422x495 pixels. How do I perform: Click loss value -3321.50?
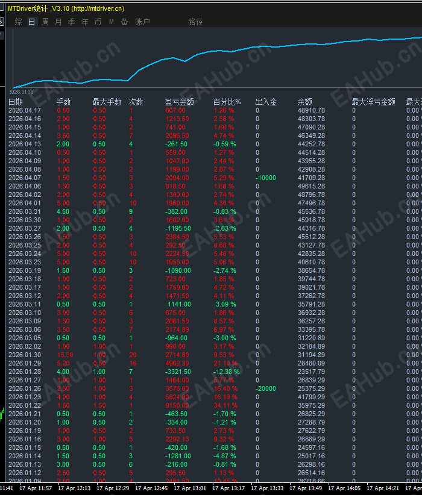177,372
